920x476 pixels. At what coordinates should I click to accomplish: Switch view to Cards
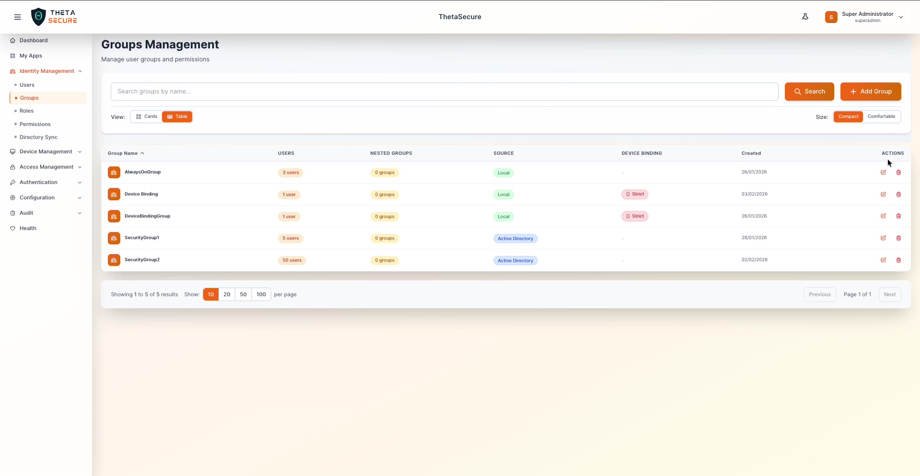147,116
